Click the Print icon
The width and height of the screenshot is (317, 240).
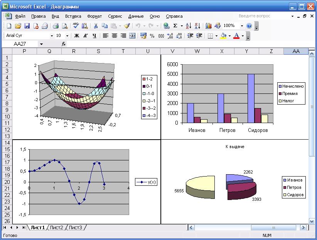(x=56, y=26)
